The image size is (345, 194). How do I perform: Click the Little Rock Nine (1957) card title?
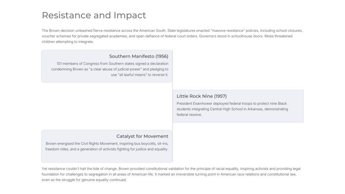click(x=201, y=96)
